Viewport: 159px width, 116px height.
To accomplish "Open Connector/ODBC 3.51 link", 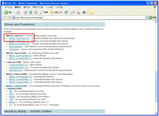I will click(x=19, y=67).
